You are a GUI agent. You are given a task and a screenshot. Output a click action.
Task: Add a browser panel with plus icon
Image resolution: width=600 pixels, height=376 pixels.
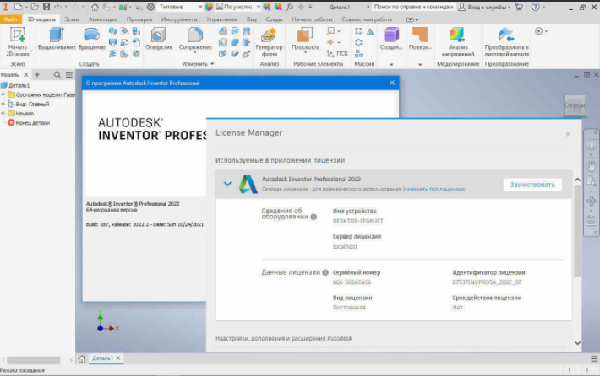[37, 75]
